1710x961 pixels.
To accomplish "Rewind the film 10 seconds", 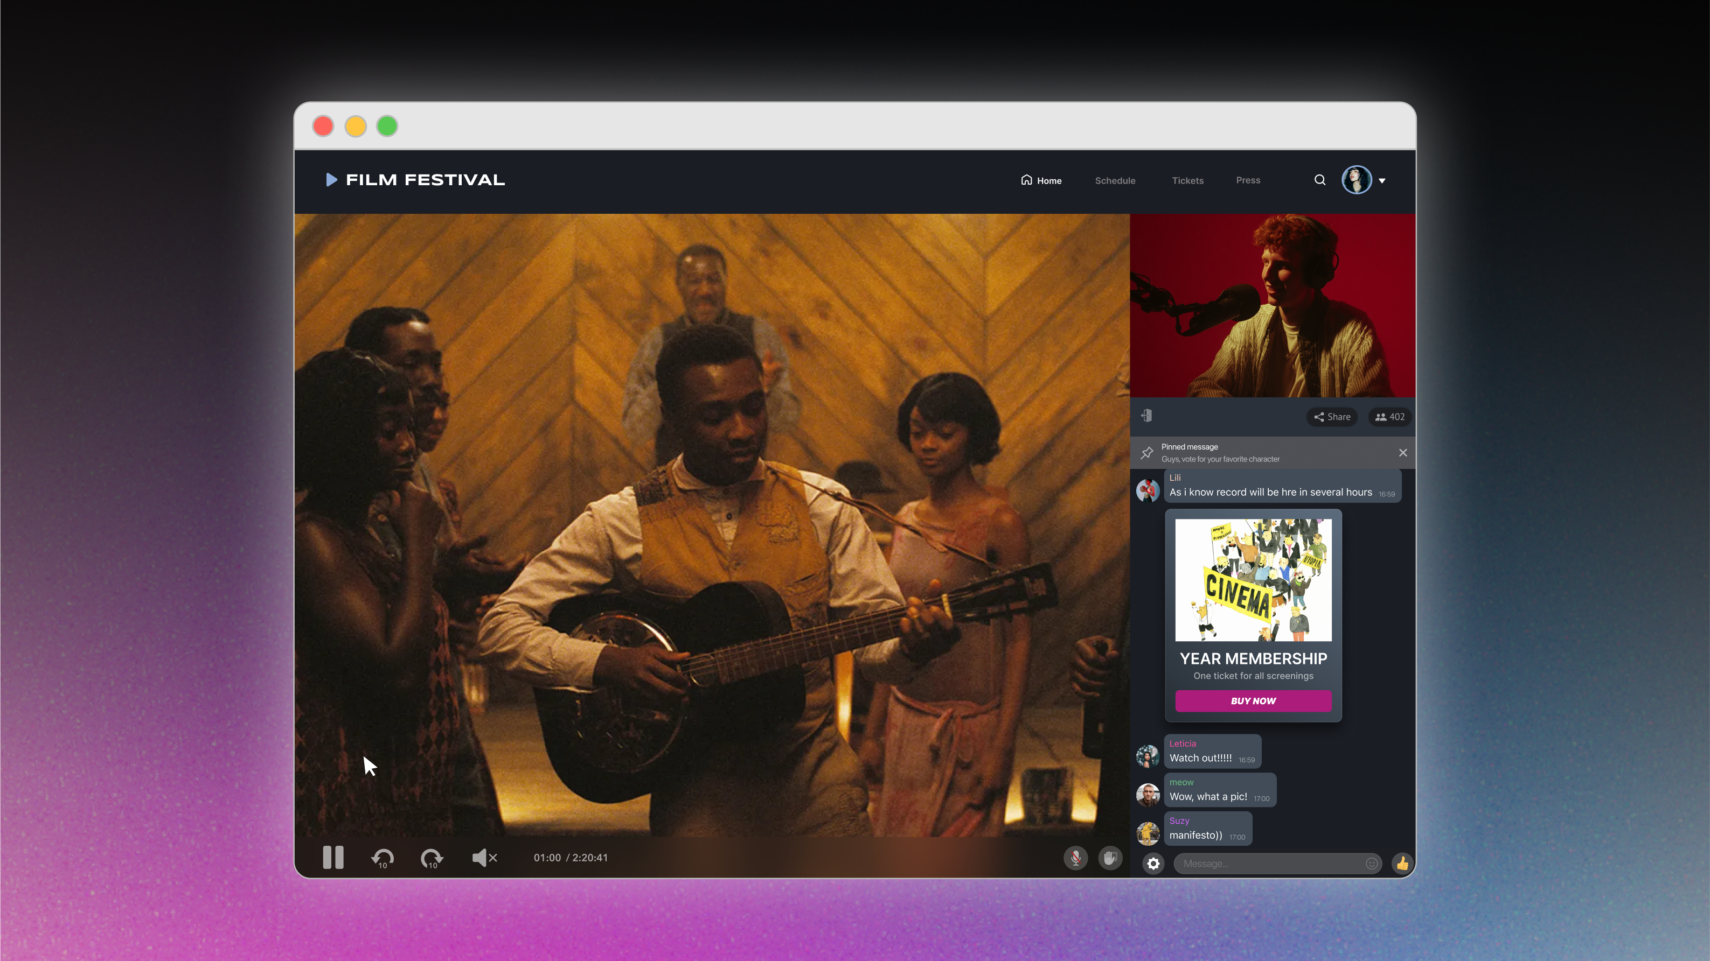I will (383, 858).
